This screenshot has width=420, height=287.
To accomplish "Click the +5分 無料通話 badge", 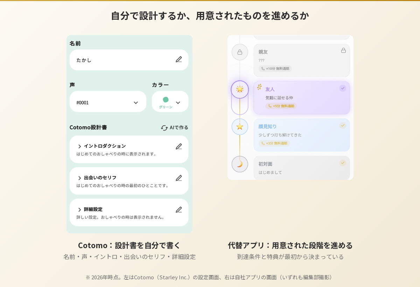I will (281, 106).
